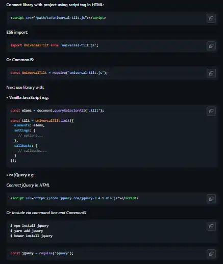Viewport: 223px width, 264px height.
Task: Copy the ES6 import UniversalTilt snippet
Action: [211, 46]
